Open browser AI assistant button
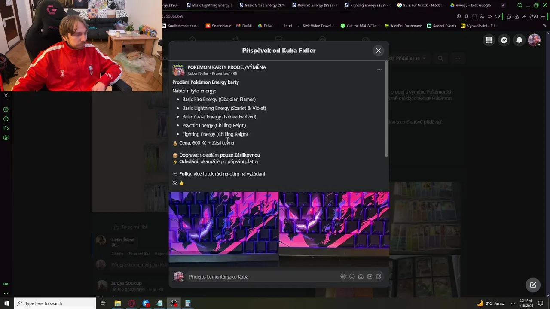The width and height of the screenshot is (550, 309). click(534, 16)
